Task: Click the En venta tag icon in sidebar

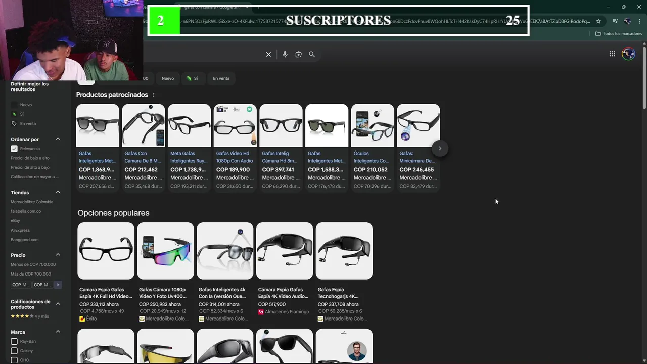Action: pyautogui.click(x=14, y=123)
